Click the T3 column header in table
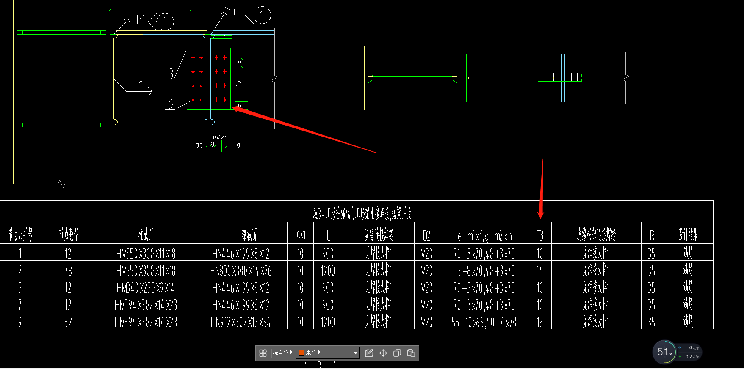 click(540, 235)
